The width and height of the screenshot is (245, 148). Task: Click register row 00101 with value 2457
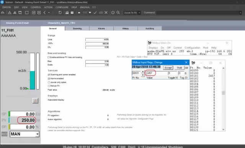(203, 76)
